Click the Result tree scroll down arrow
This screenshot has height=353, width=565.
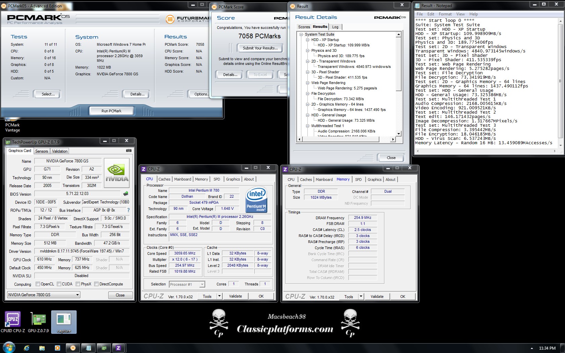pyautogui.click(x=399, y=133)
